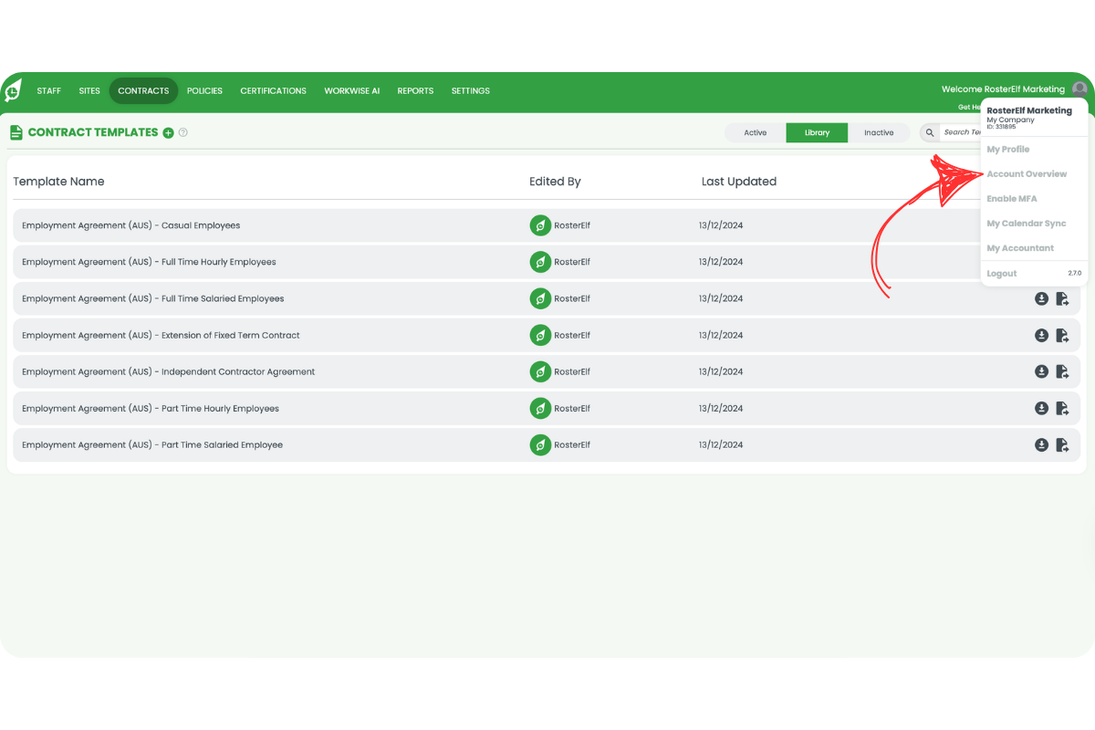
Task: Click RosterElf editor icon in Full Time Hourly row
Action: click(x=540, y=262)
